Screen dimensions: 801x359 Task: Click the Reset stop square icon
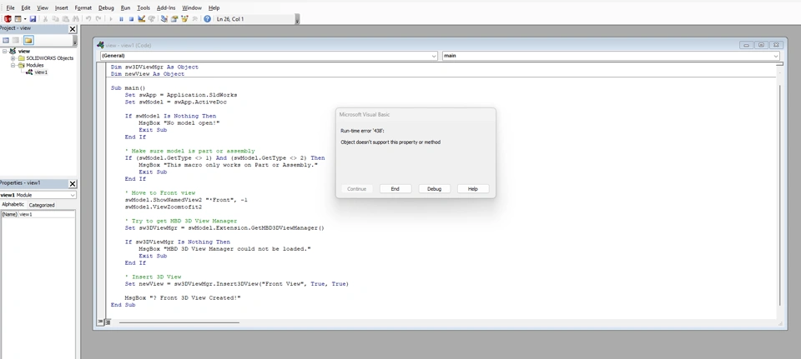[x=131, y=19]
